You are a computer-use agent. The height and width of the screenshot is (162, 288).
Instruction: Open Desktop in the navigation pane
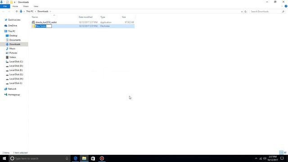click(13, 36)
